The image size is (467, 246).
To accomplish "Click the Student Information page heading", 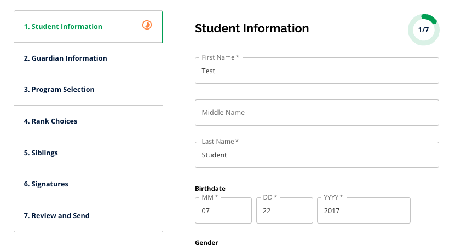I will click(252, 28).
